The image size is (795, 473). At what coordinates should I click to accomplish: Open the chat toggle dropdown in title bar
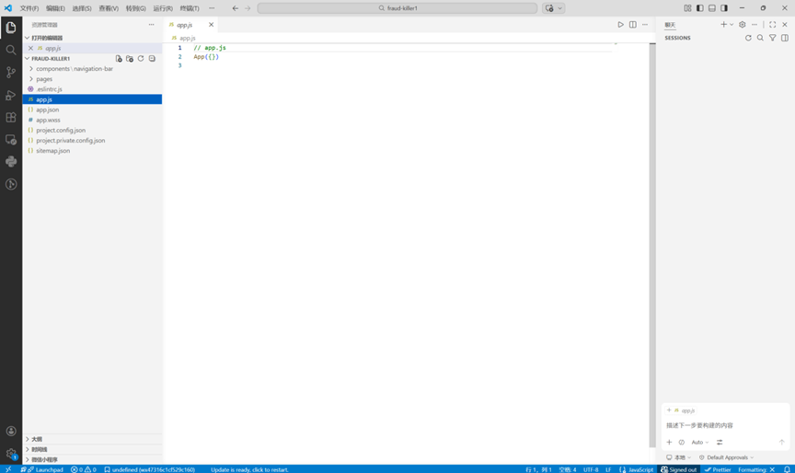(x=559, y=8)
